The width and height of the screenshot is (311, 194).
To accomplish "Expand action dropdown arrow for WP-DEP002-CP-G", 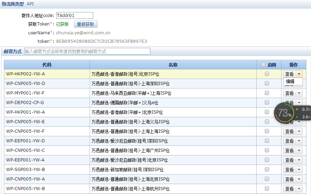I will (x=299, y=103).
